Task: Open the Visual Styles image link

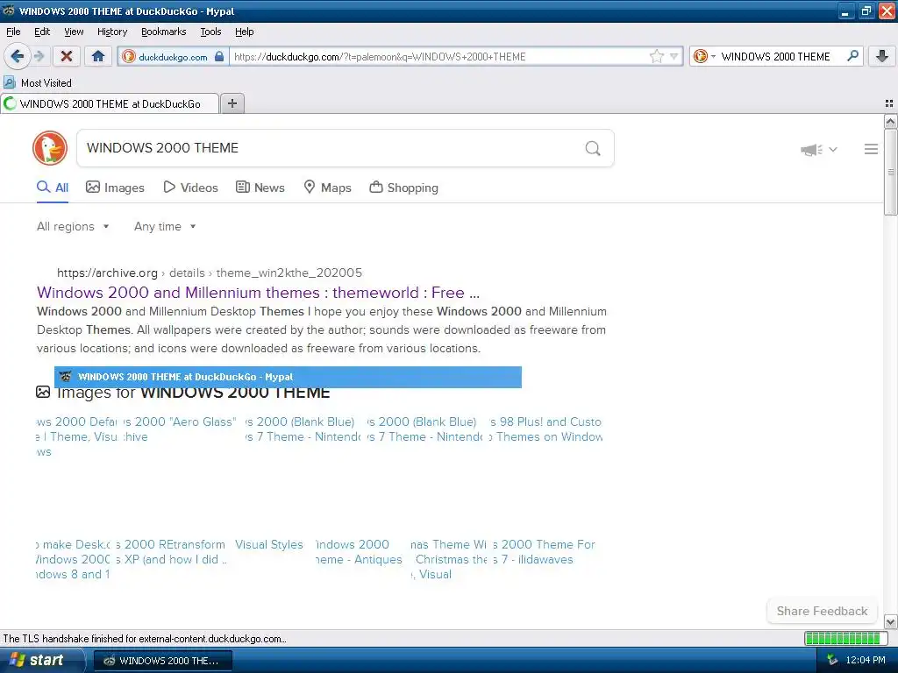Action: (269, 545)
